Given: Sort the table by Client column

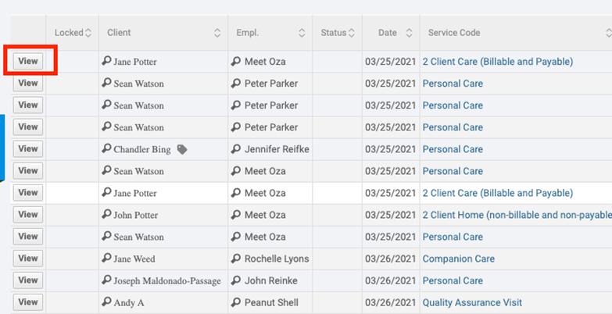Looking at the screenshot, I should (x=217, y=33).
